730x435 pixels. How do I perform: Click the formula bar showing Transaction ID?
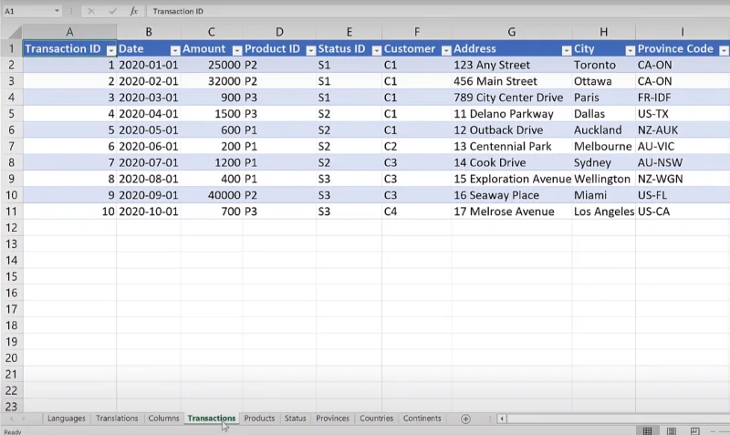(438, 11)
